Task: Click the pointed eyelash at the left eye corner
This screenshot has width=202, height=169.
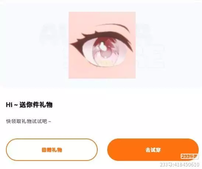Action: [x=74, y=44]
